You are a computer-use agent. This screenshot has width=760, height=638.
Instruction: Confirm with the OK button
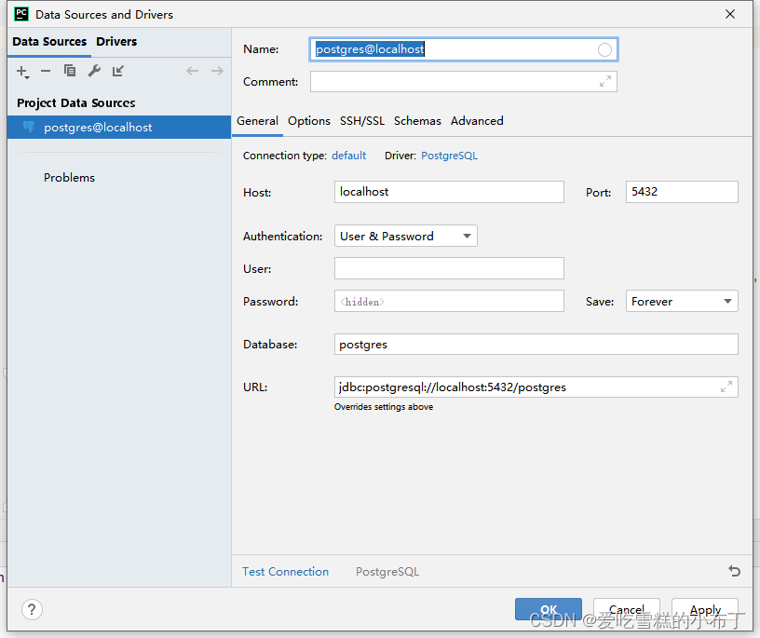click(549, 609)
